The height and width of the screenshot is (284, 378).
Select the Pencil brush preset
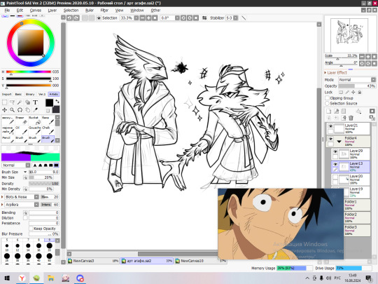pyautogui.click(x=8, y=139)
